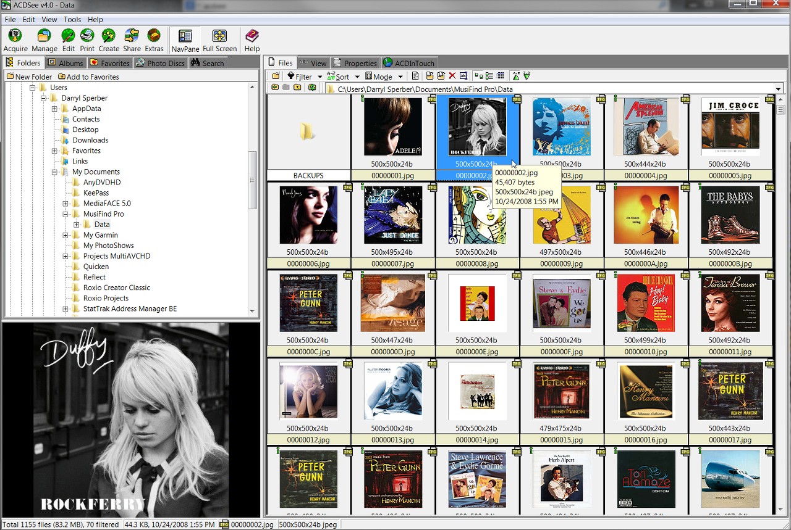
Task: Toggle Full Screen view button
Action: [x=219, y=40]
